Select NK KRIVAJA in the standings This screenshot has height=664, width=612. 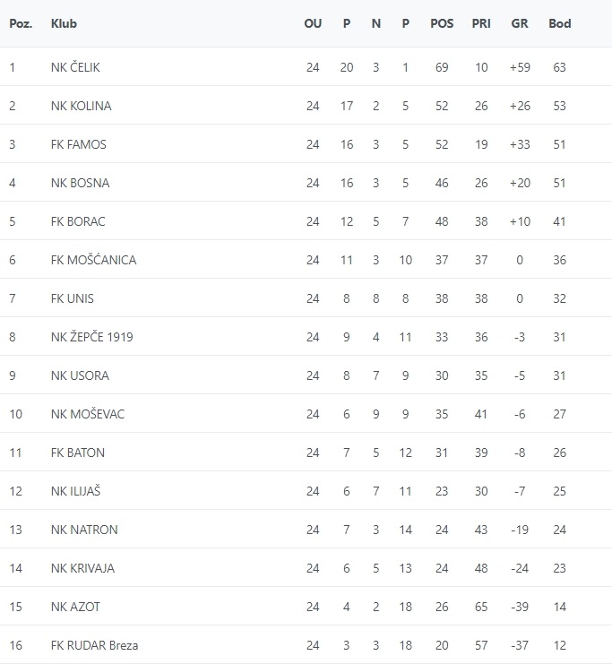coord(83,568)
